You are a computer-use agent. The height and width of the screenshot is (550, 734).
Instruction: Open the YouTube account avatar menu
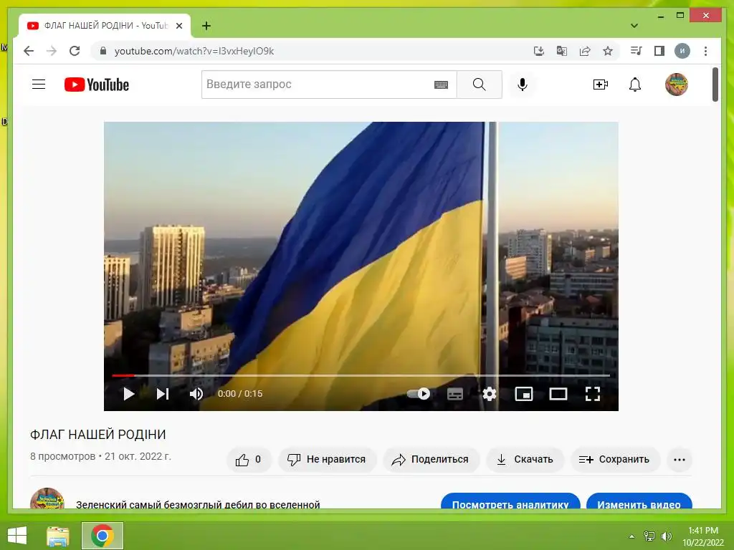[677, 85]
